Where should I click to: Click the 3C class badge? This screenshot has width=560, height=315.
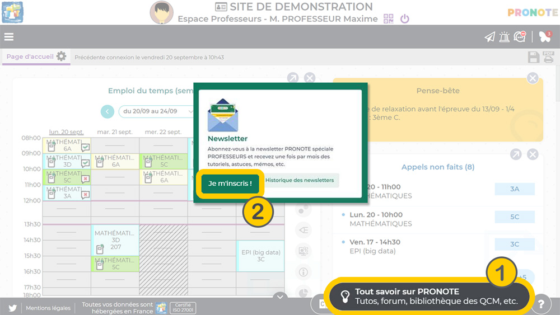515,245
